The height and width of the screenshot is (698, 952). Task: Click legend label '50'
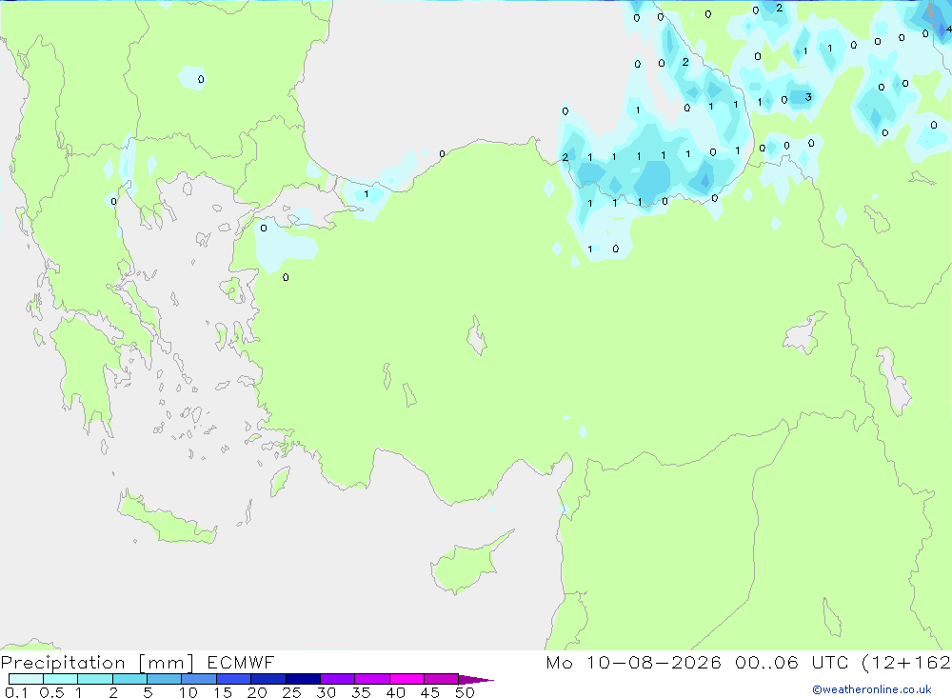[465, 692]
